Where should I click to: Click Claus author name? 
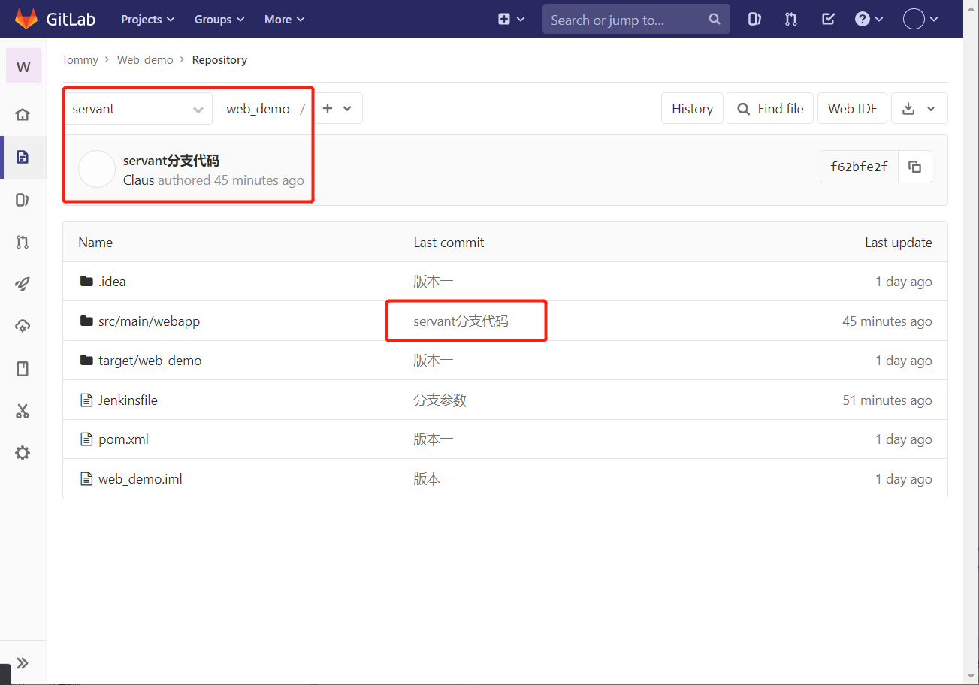pos(138,180)
